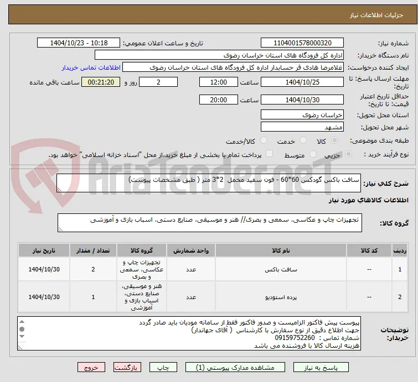Click استان محل تحویل field خراسان رضوی
The height and width of the screenshot is (382, 418).
point(302,115)
